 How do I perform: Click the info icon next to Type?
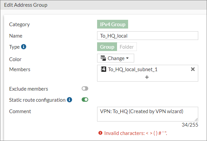[x=24, y=47]
